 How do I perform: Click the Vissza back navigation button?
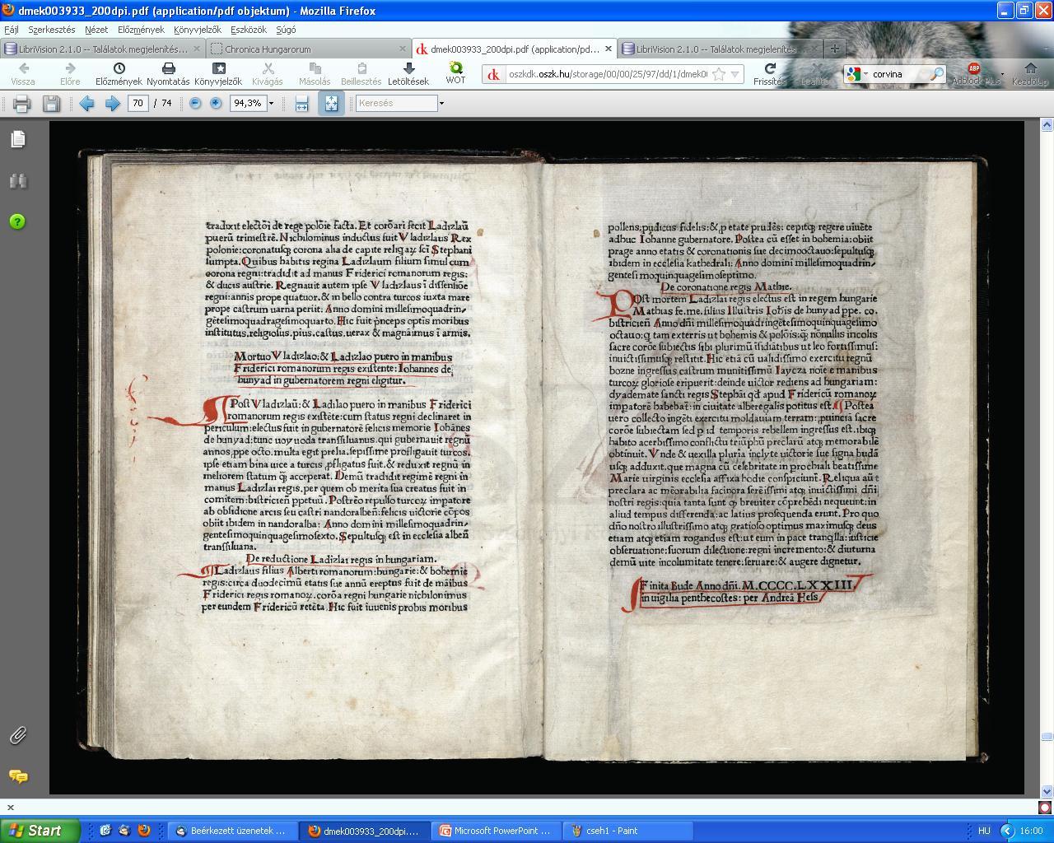coord(23,73)
